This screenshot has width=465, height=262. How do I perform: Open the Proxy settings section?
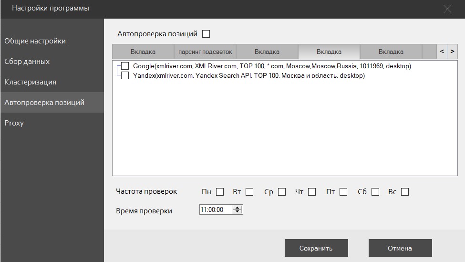click(x=52, y=123)
